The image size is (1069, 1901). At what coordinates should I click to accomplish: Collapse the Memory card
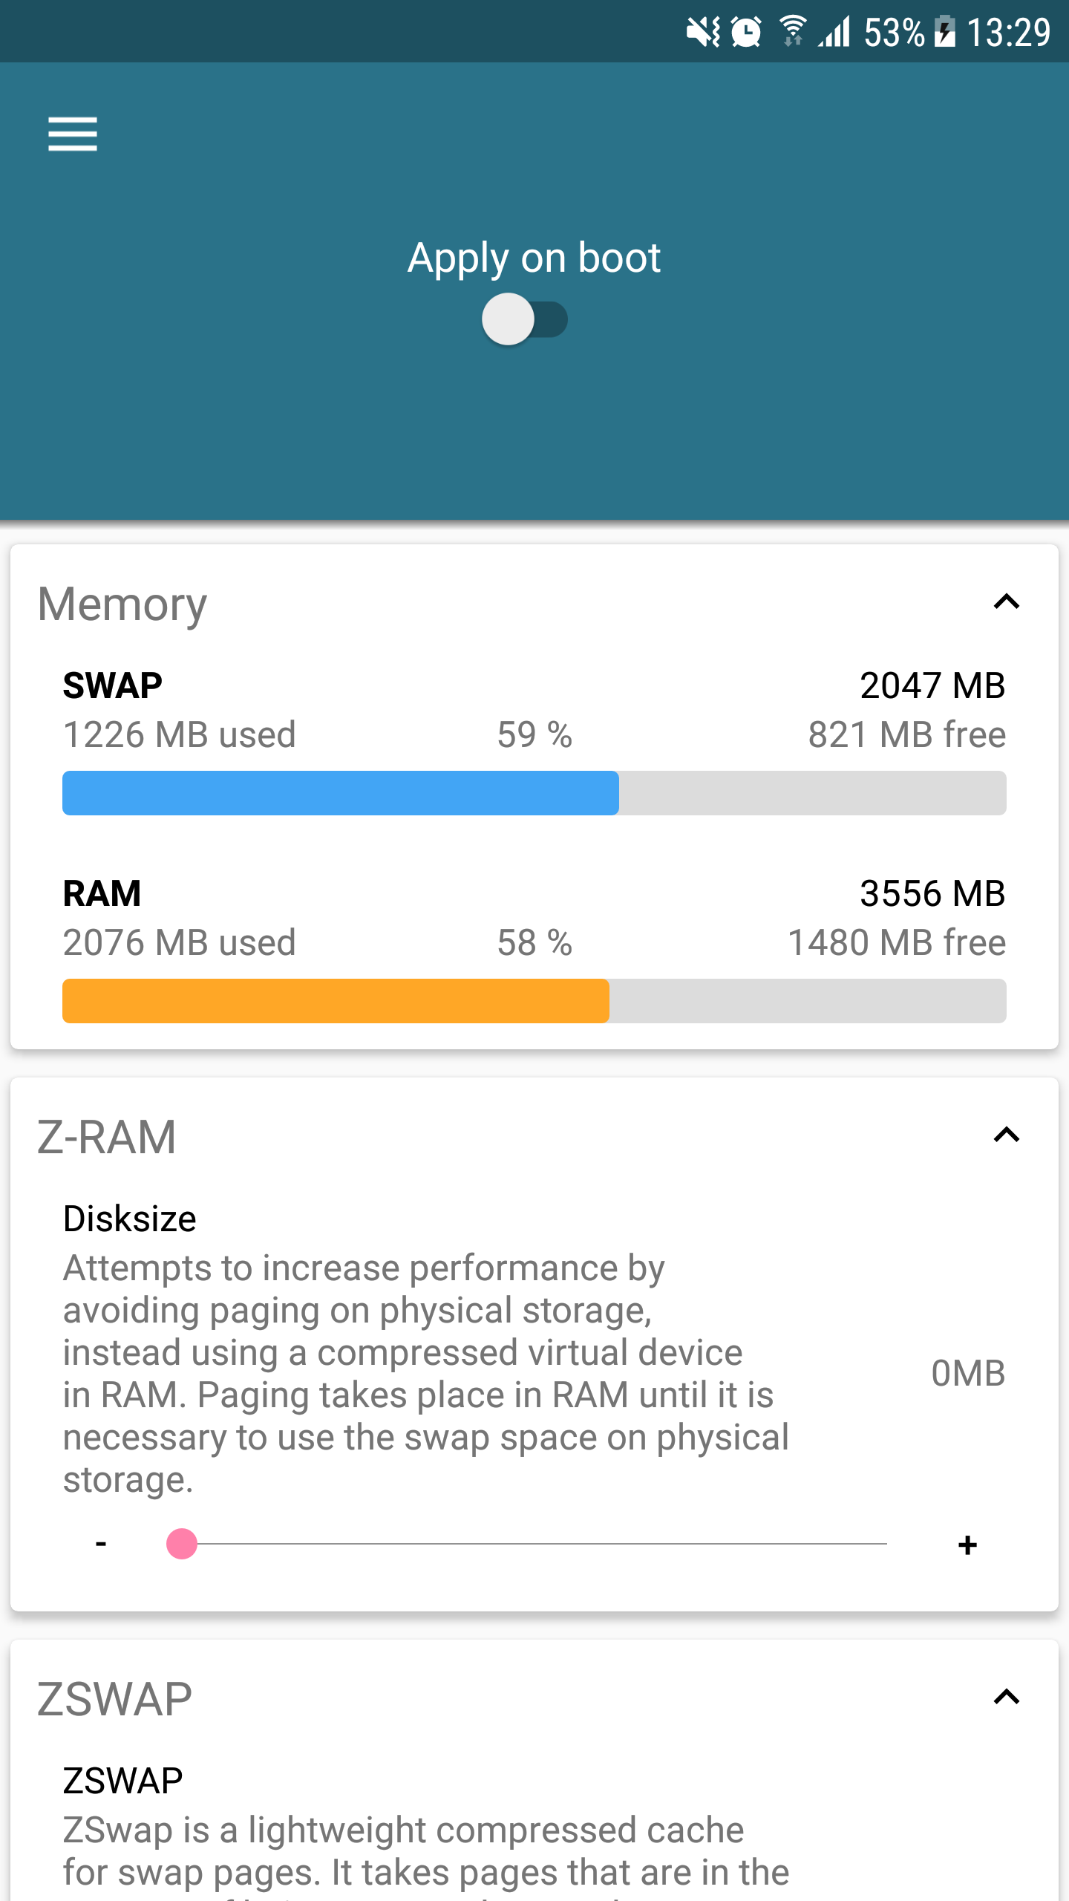click(x=1007, y=601)
